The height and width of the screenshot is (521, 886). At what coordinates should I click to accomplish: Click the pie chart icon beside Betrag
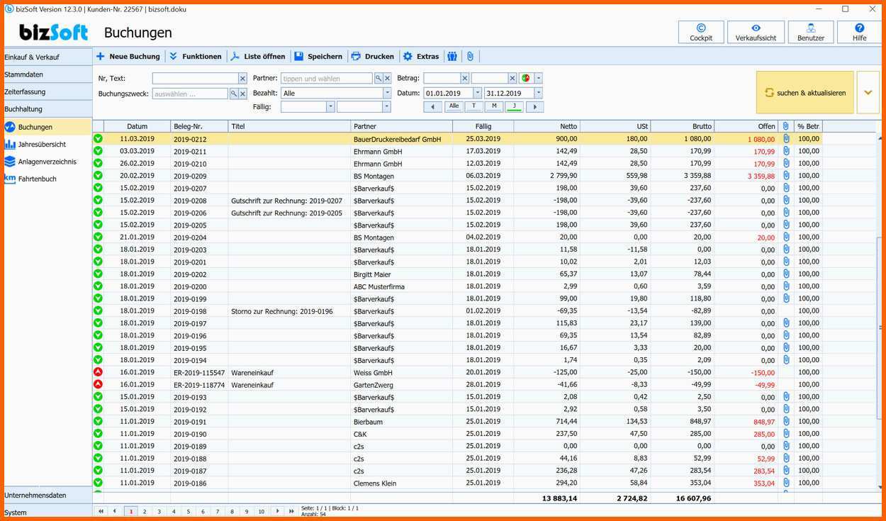coord(526,78)
